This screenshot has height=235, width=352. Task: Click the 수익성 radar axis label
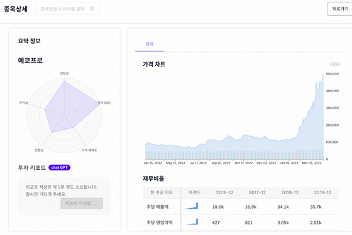24,103
